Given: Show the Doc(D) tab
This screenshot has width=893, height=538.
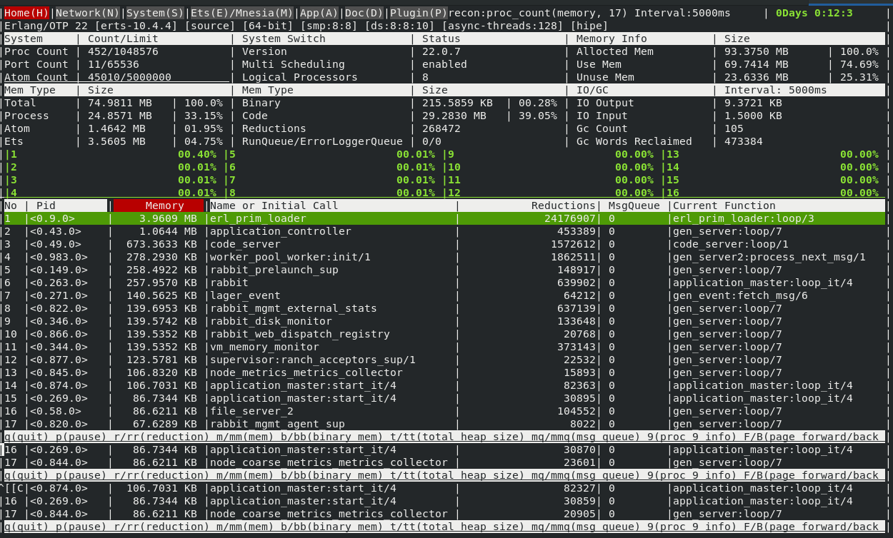Looking at the screenshot, I should tap(364, 13).
